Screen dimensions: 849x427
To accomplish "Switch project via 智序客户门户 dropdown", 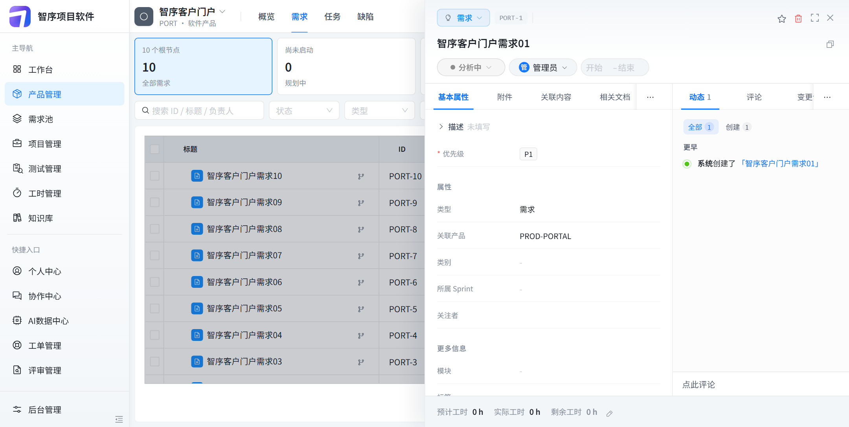I will pyautogui.click(x=192, y=12).
